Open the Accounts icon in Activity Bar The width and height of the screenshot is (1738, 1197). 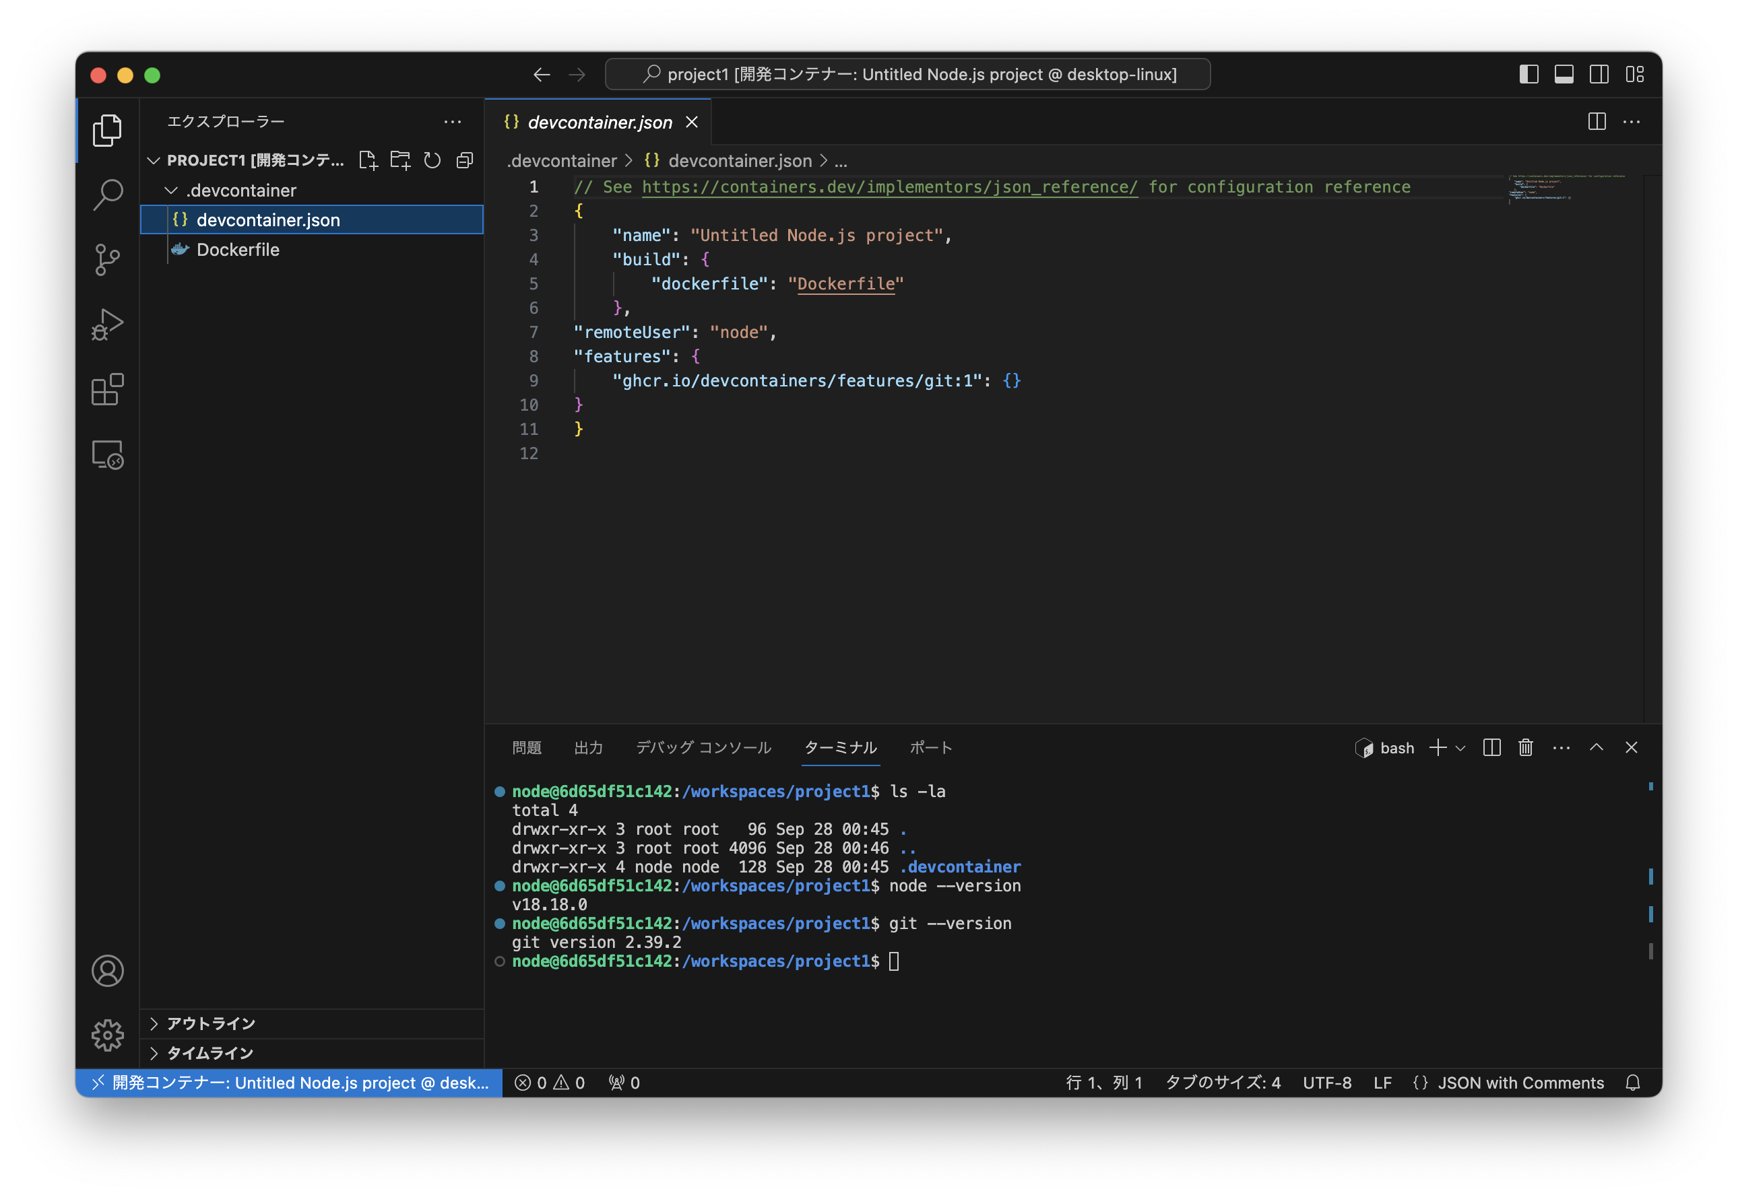[x=107, y=971]
